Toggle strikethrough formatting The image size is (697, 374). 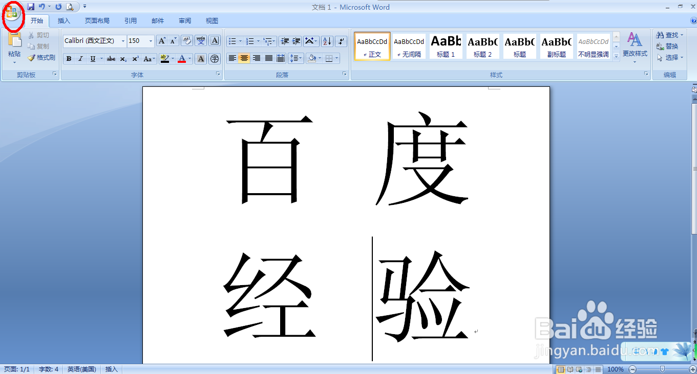[111, 59]
